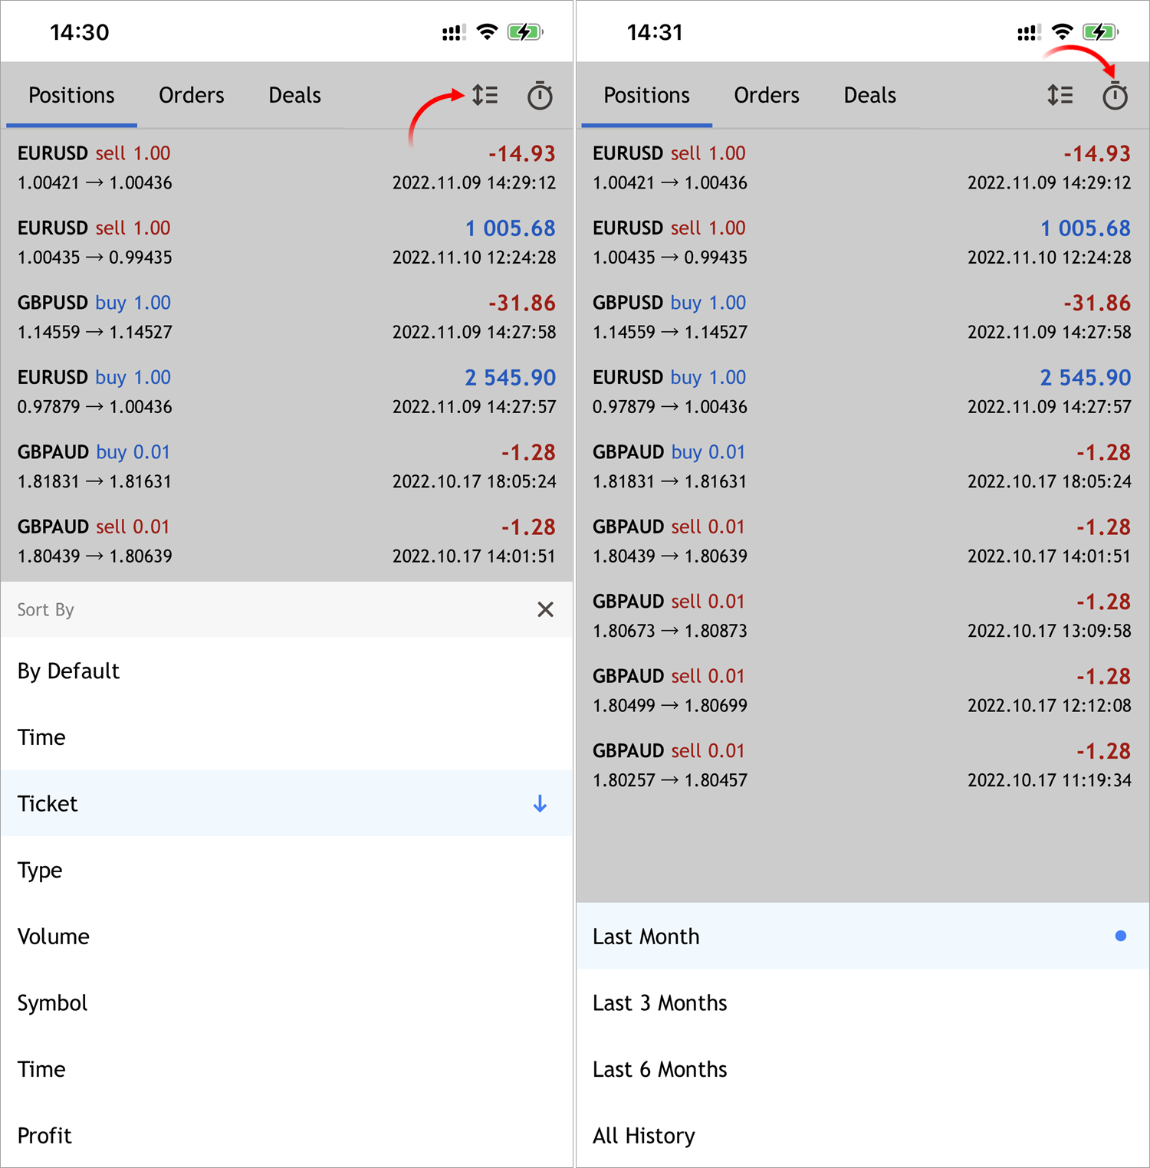Click the sort icon in the right panel

pos(1060,95)
